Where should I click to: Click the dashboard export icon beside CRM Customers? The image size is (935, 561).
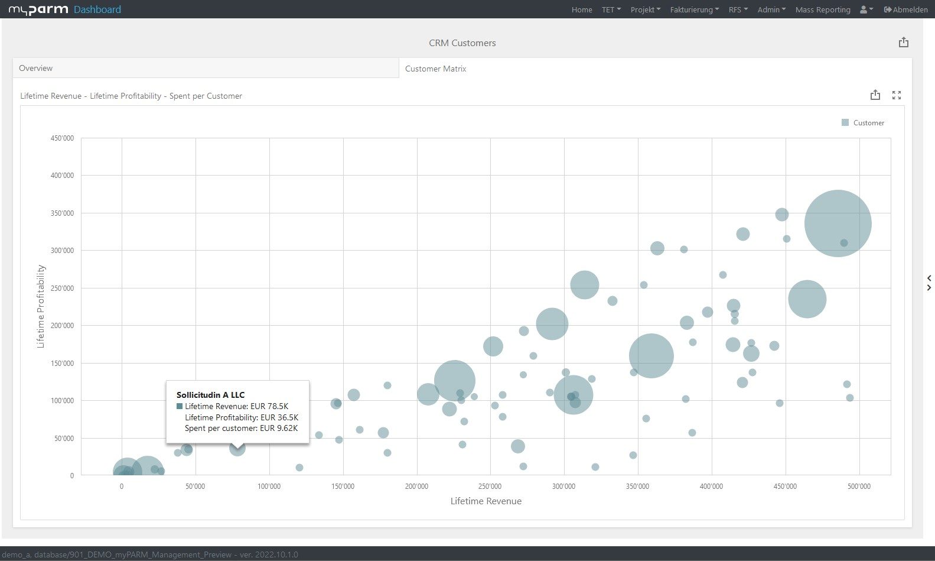(903, 43)
